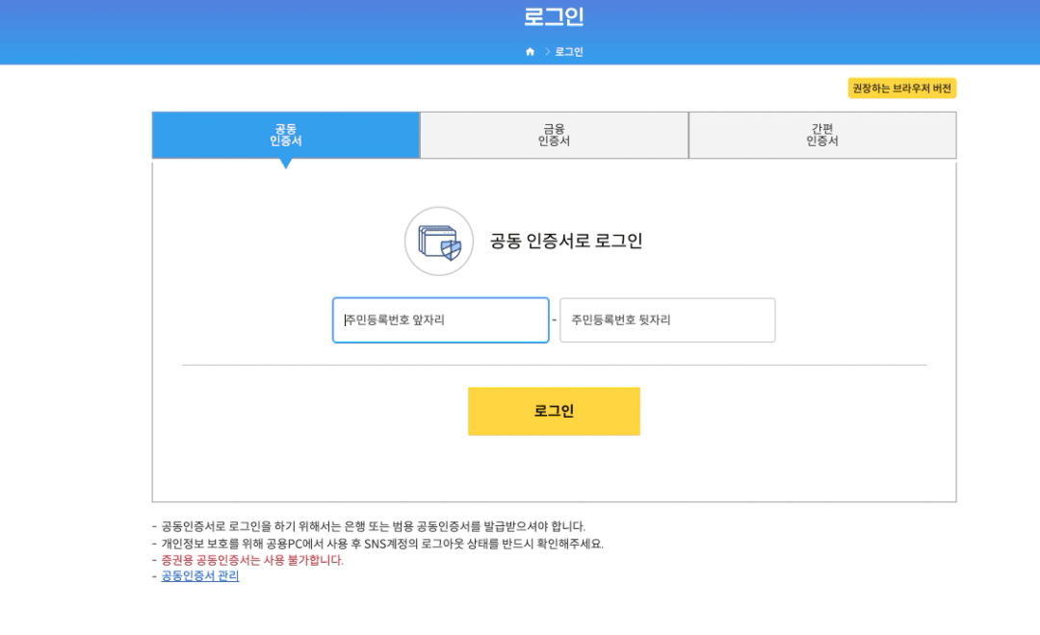Click the 로그인 breadcrumb link
Image resolution: width=1040 pixels, height=635 pixels.
click(568, 52)
